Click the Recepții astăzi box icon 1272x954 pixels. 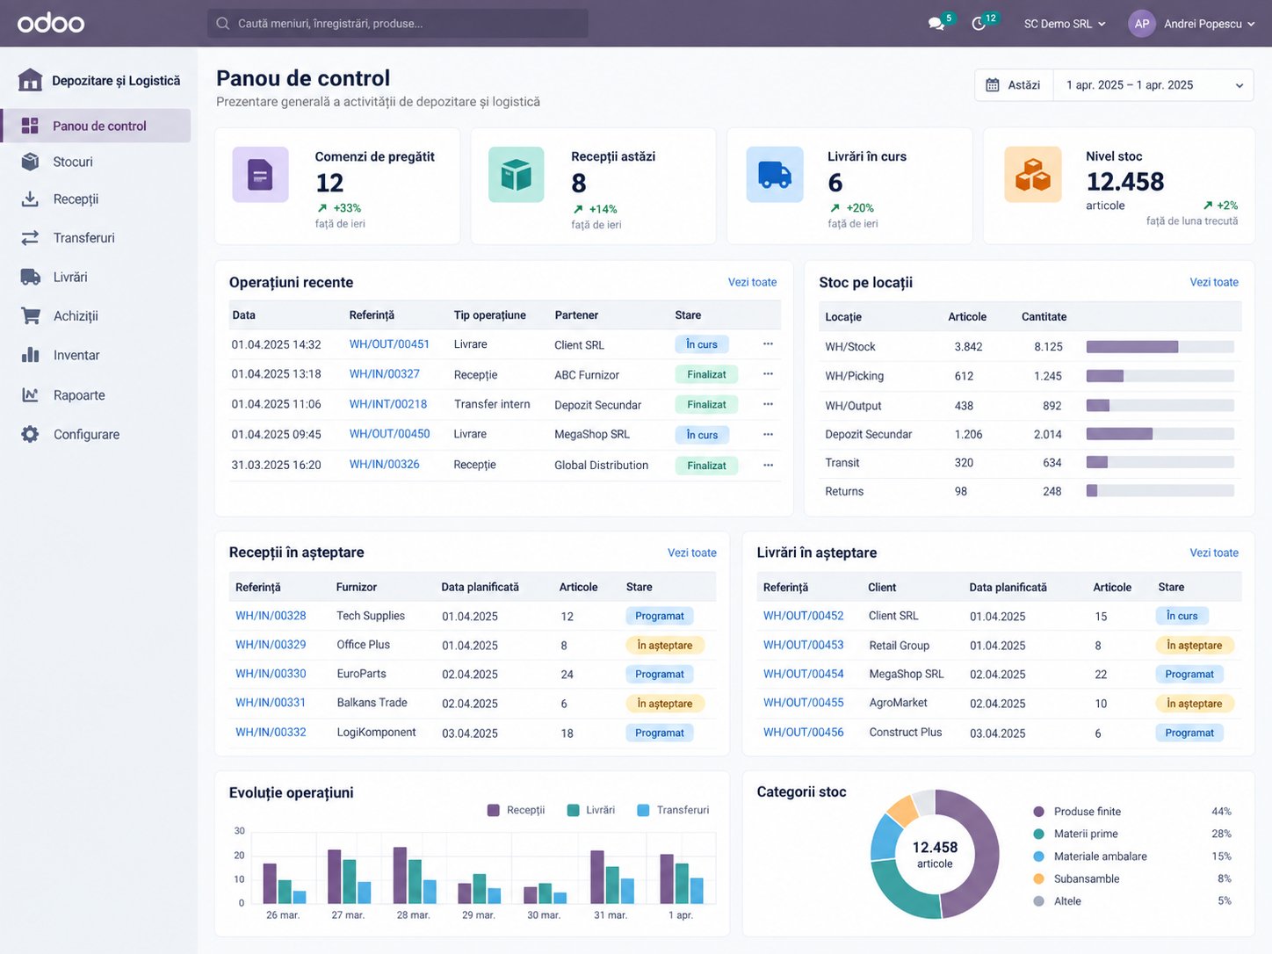pyautogui.click(x=517, y=175)
